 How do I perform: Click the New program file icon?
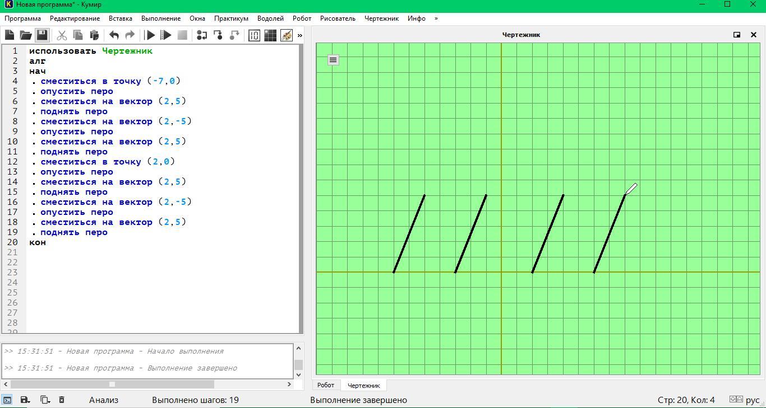10,35
